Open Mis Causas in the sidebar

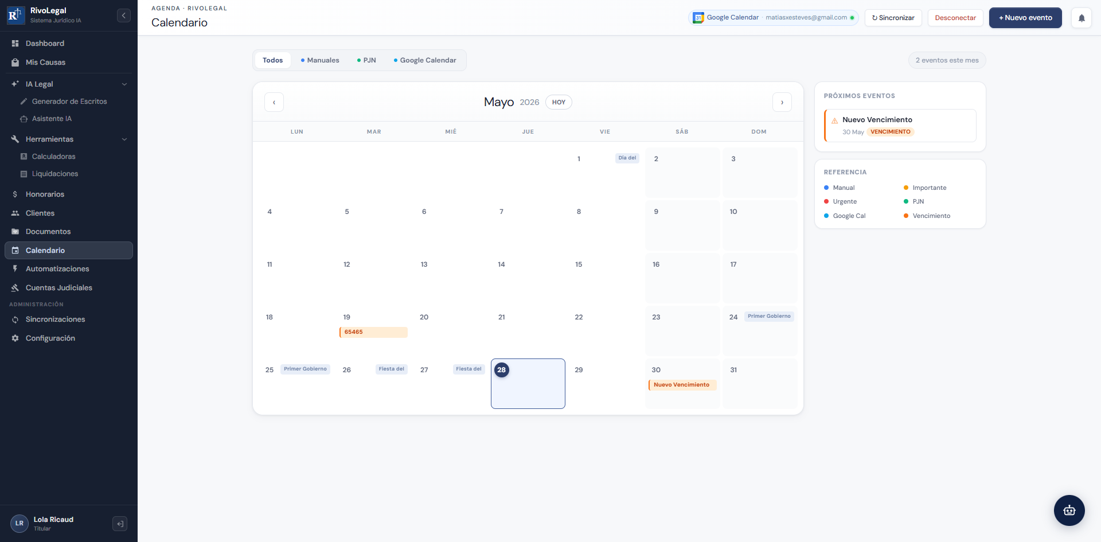click(69, 63)
